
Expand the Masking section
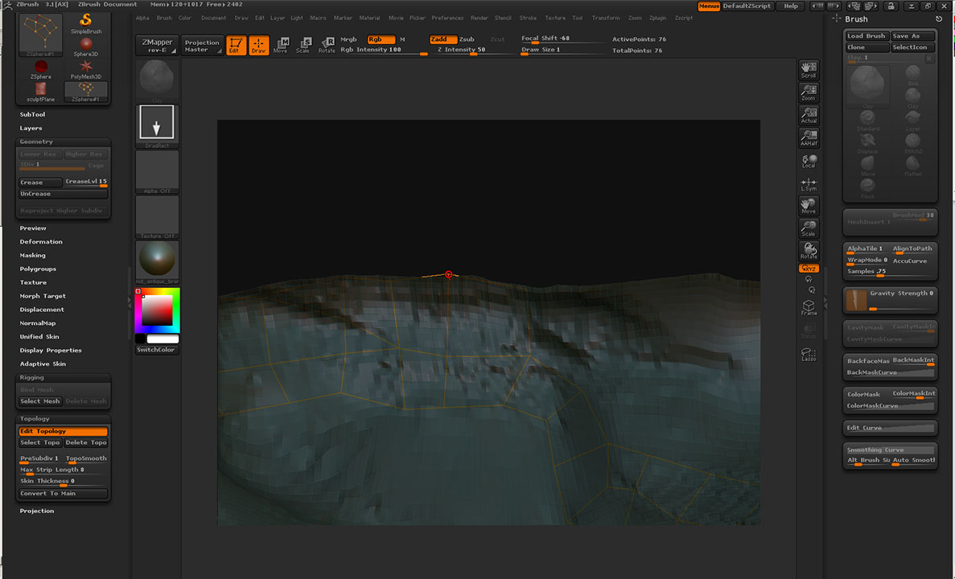coord(33,255)
